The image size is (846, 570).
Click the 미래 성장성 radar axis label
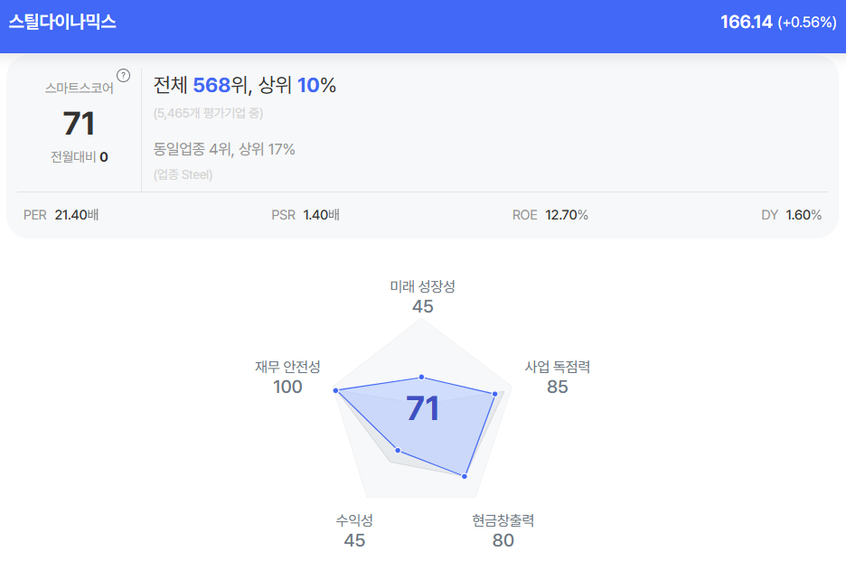click(422, 286)
